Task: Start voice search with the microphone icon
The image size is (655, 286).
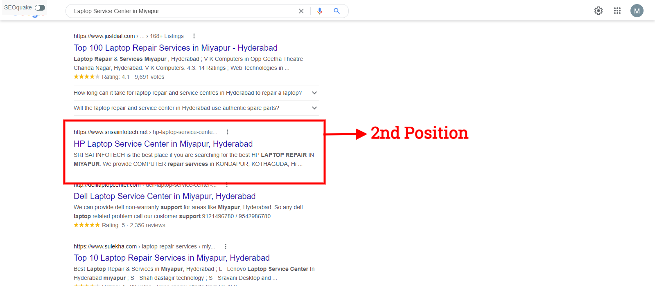Action: (x=320, y=11)
